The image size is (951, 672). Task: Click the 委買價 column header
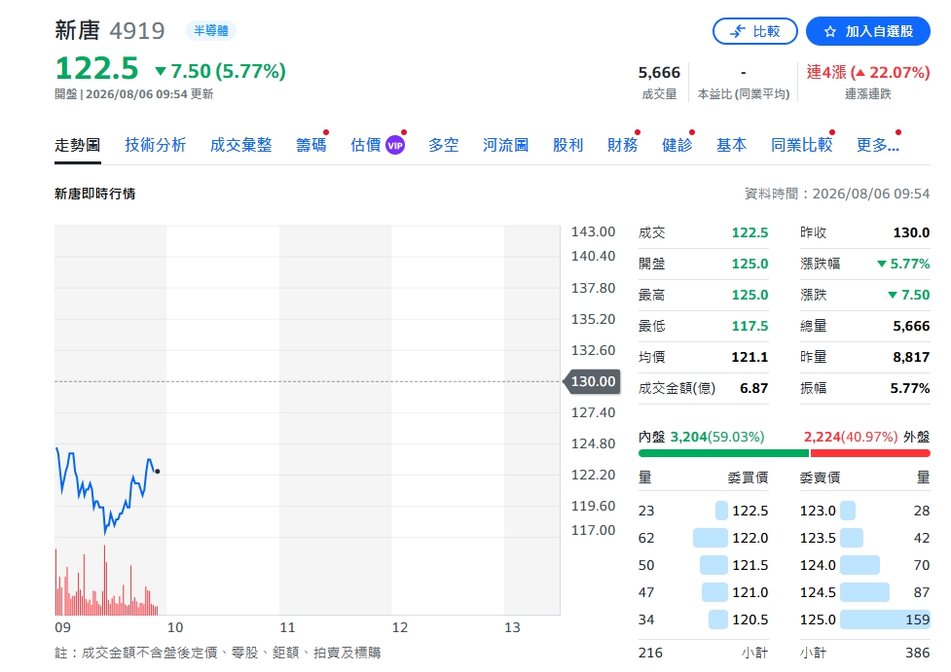coord(748,478)
